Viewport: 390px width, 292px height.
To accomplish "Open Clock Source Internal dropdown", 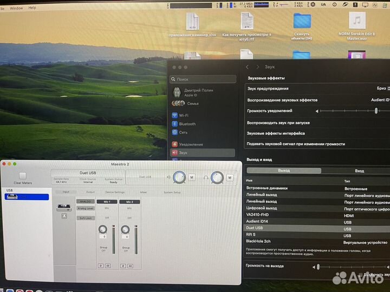I will tap(88, 181).
